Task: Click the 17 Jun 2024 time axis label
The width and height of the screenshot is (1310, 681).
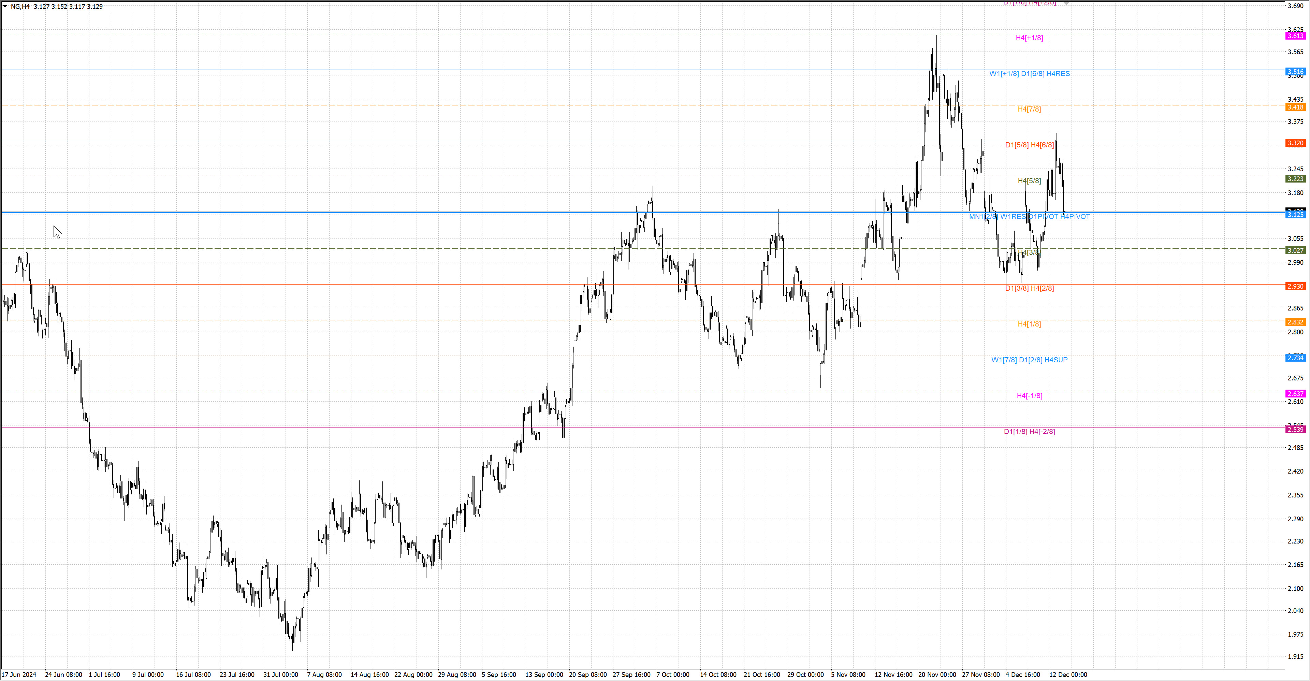Action: coord(19,675)
